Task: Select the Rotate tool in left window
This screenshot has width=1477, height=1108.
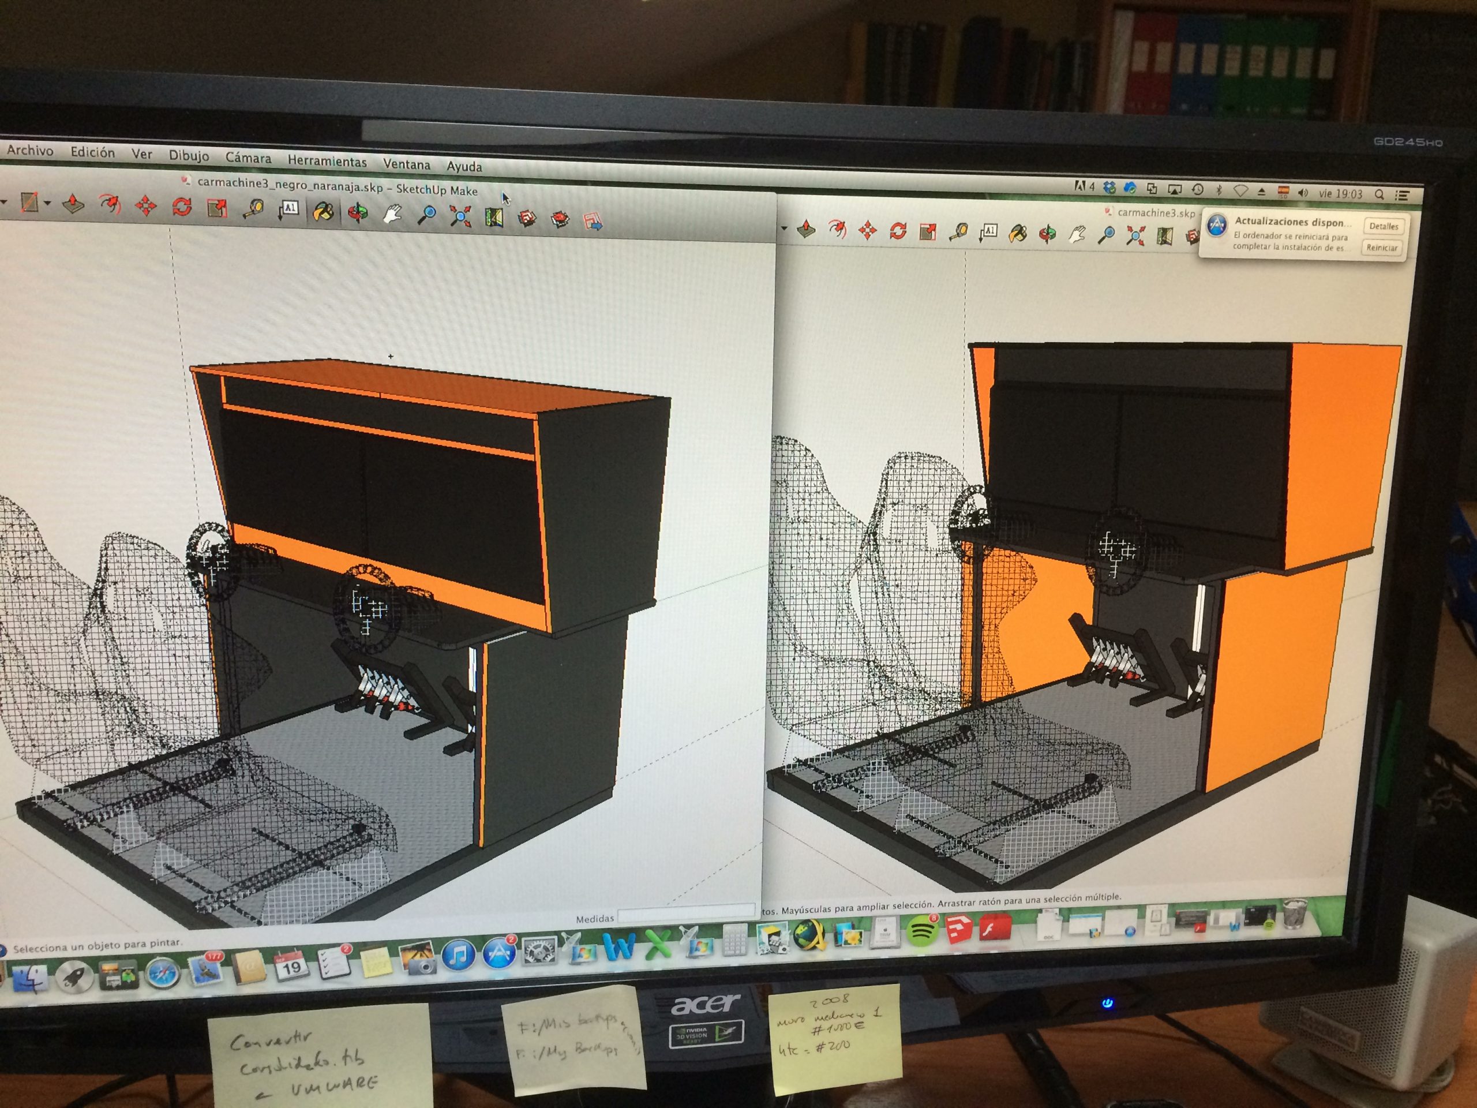Action: (181, 207)
